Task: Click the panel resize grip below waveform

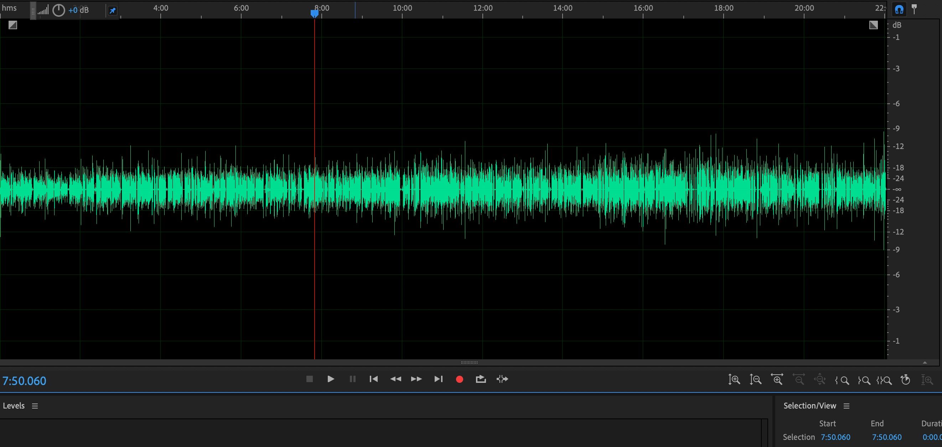Action: [x=469, y=363]
